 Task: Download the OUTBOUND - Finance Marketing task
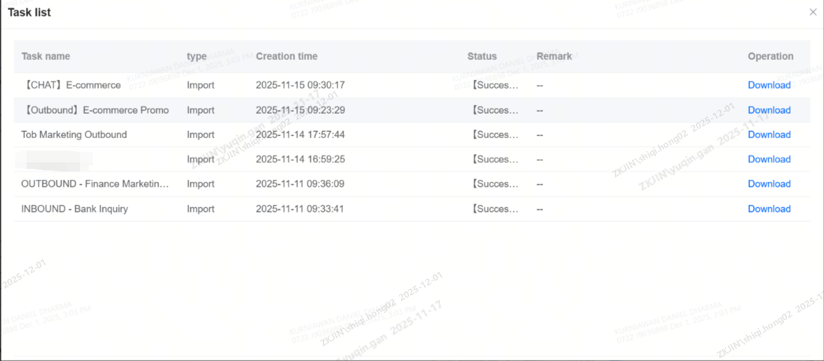click(769, 184)
